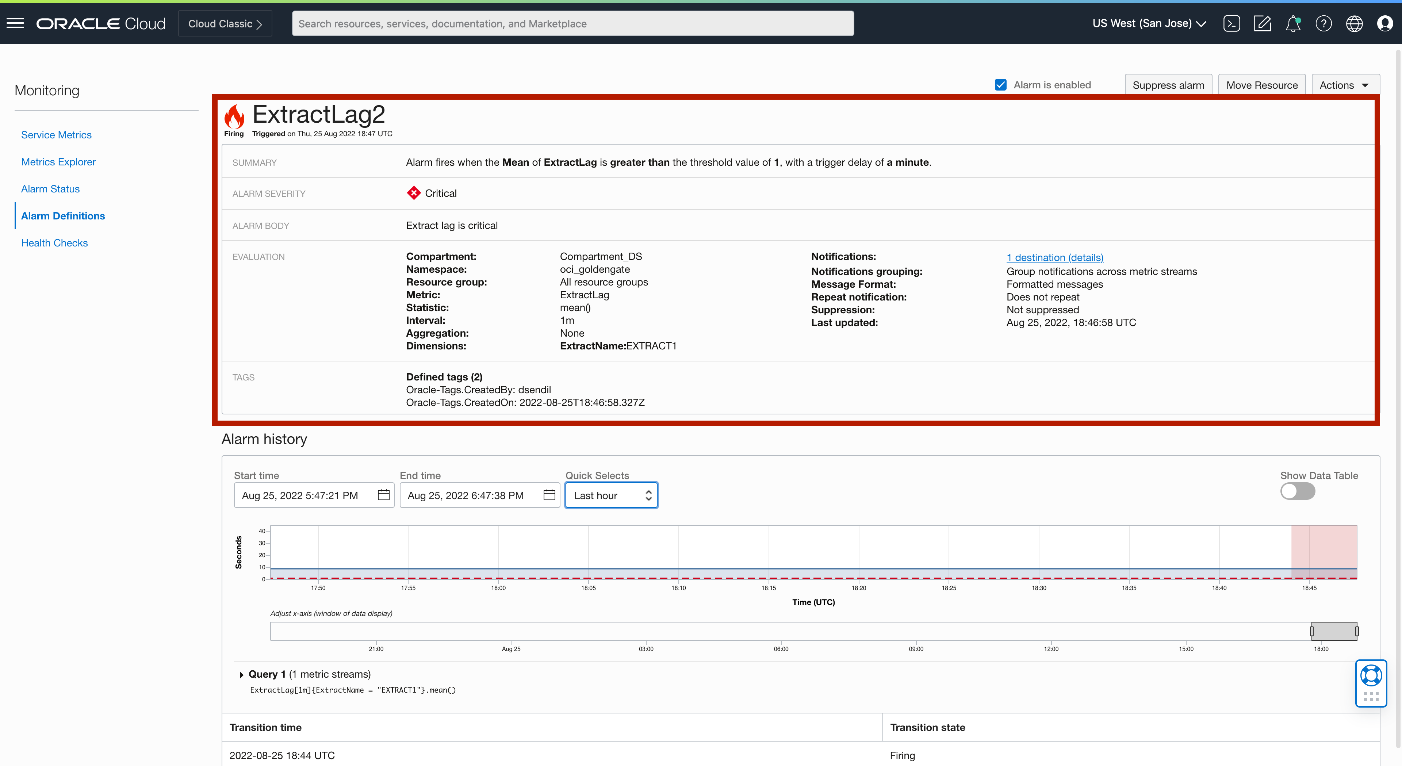Open the US West region selector

coord(1148,23)
